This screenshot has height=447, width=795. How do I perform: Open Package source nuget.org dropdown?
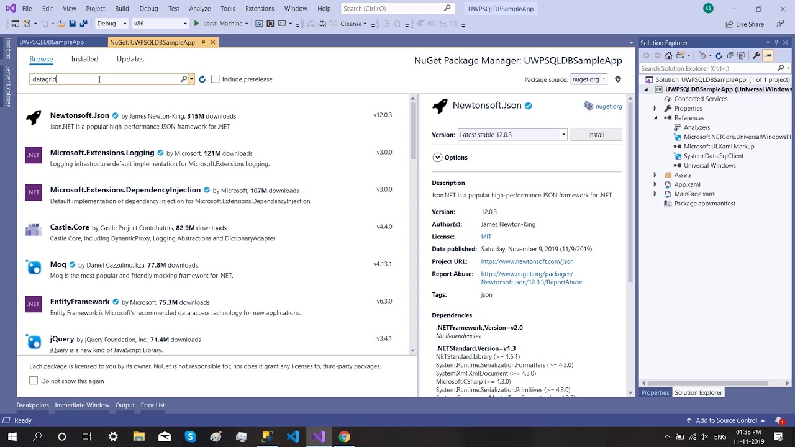pos(588,79)
